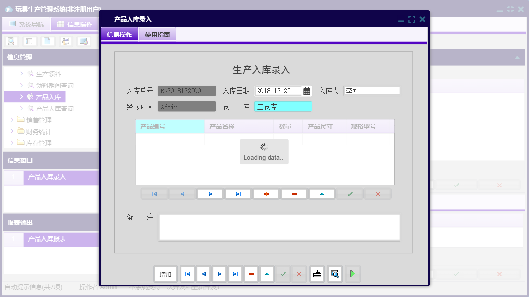Open the calendar picker for 入库日期
This screenshot has height=297, width=529.
(x=307, y=91)
